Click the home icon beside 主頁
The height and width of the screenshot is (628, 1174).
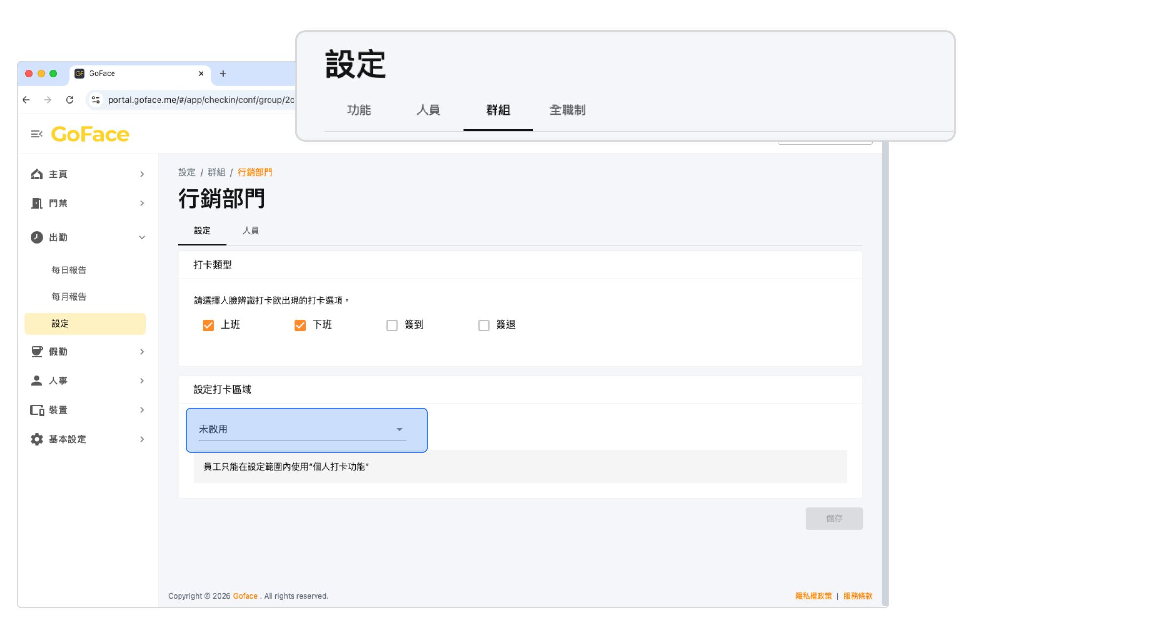pyautogui.click(x=37, y=174)
